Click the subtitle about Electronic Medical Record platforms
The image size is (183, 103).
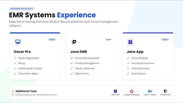click(x=63, y=24)
